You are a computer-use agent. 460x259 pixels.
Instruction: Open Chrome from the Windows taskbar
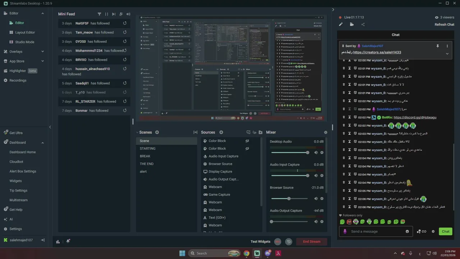point(247,253)
